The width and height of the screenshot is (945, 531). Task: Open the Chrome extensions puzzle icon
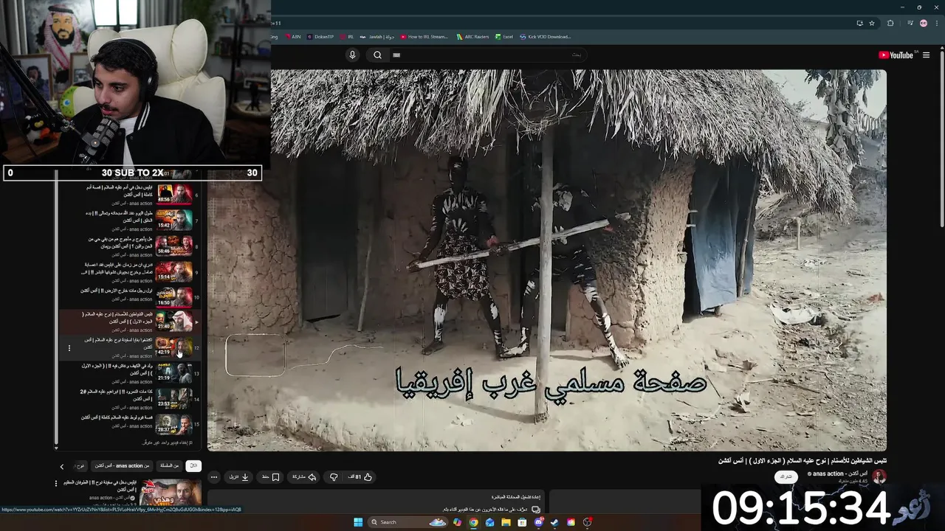pyautogui.click(x=890, y=23)
